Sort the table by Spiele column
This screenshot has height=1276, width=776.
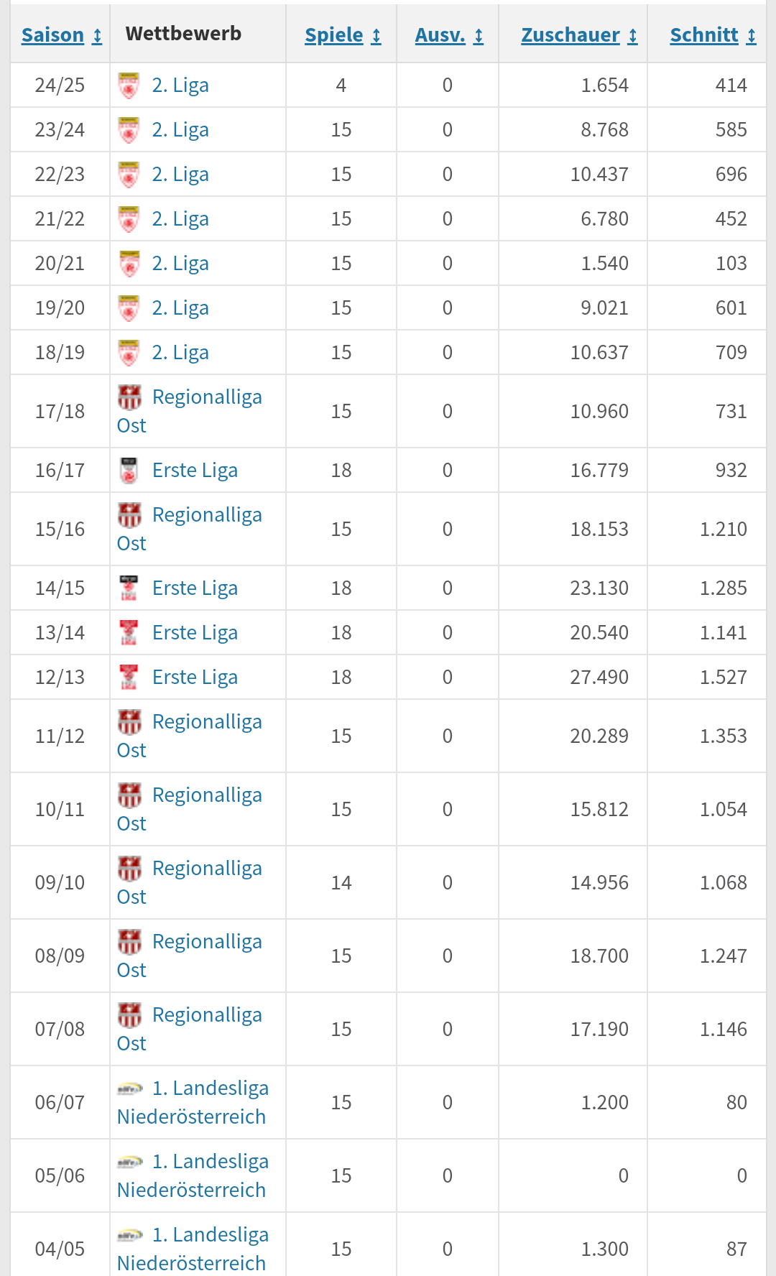[343, 34]
